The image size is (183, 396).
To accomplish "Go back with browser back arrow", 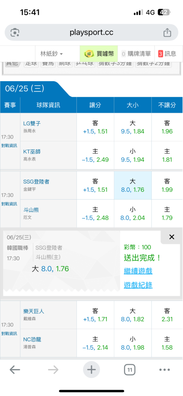I will click(15, 370).
